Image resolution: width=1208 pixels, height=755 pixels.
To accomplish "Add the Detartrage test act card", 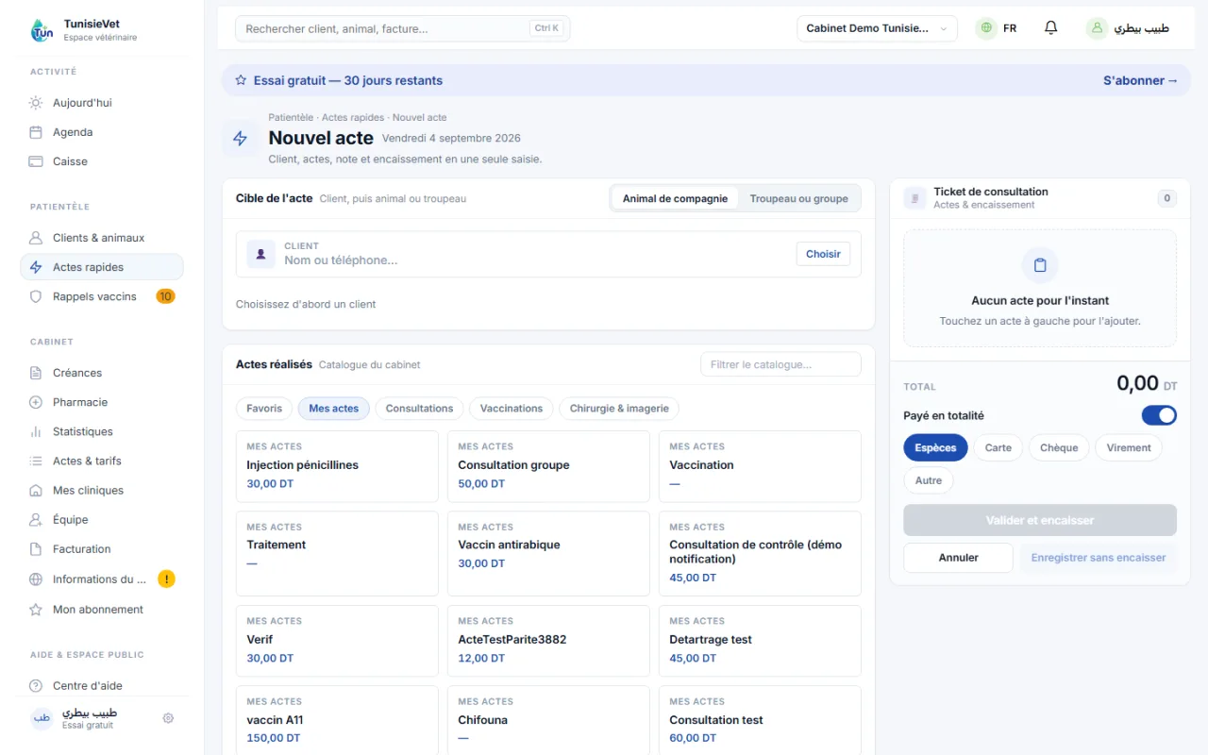I will click(760, 641).
